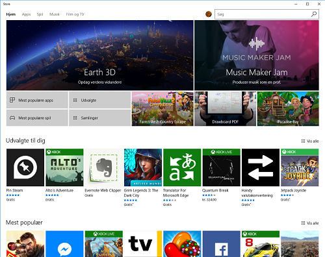Click the Producer musik som en prof. caption
Screen dimensions: 325x257
click(257, 82)
